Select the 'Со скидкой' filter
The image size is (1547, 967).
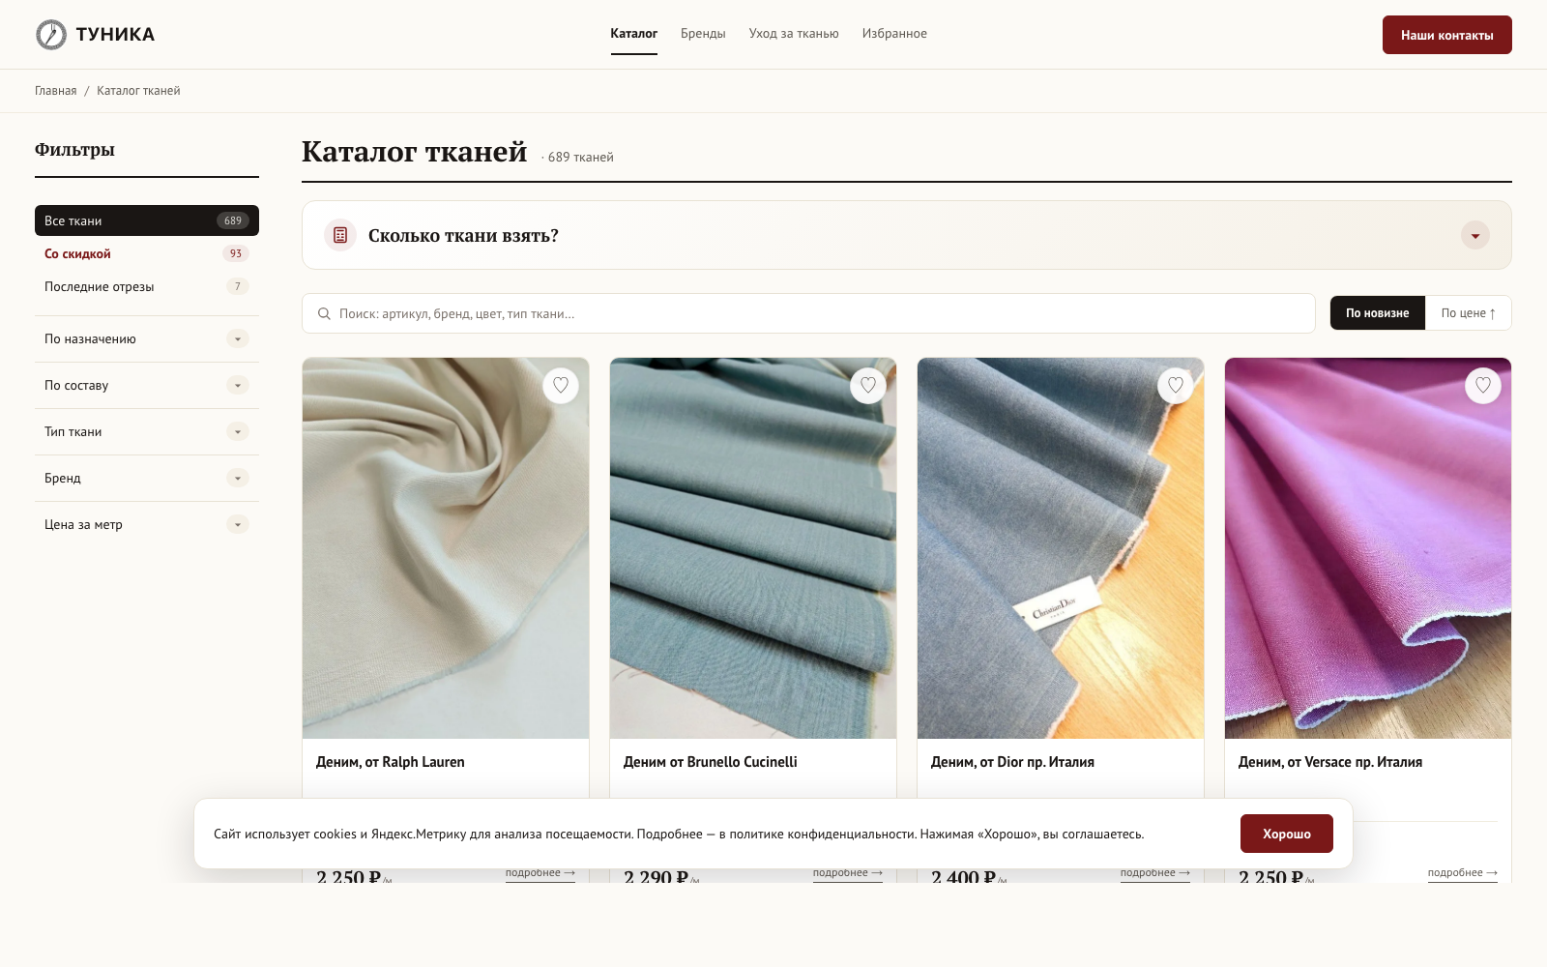[147, 253]
